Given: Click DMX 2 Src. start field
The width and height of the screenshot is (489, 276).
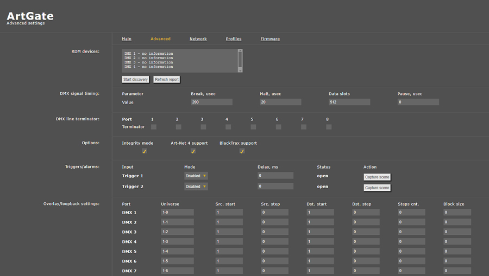Looking at the screenshot, I should click(x=229, y=222).
